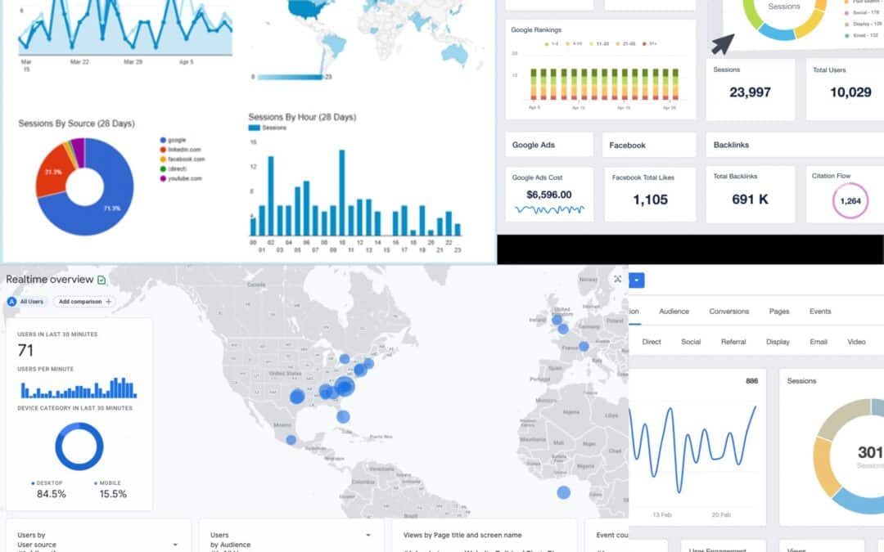This screenshot has height=552, width=884.
Task: Click the 71.3% blue donut slice
Action: pyautogui.click(x=111, y=209)
